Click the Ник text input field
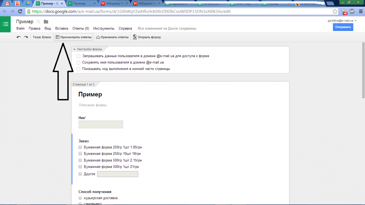Viewport: 365px width, 205px height. point(101,125)
